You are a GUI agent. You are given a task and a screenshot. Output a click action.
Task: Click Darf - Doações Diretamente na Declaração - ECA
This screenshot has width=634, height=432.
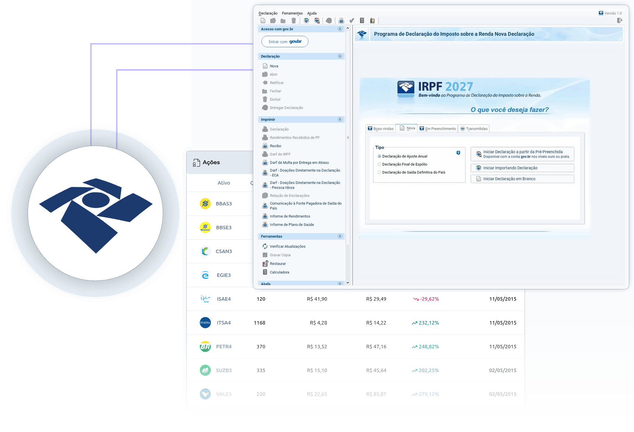coord(301,173)
